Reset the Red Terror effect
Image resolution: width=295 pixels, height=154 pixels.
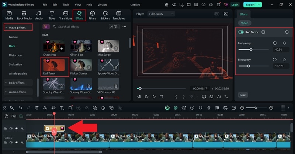pyautogui.click(x=287, y=32)
